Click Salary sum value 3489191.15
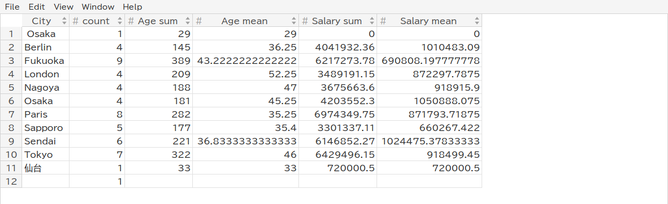Screen dimensions: 668x204 338,74
